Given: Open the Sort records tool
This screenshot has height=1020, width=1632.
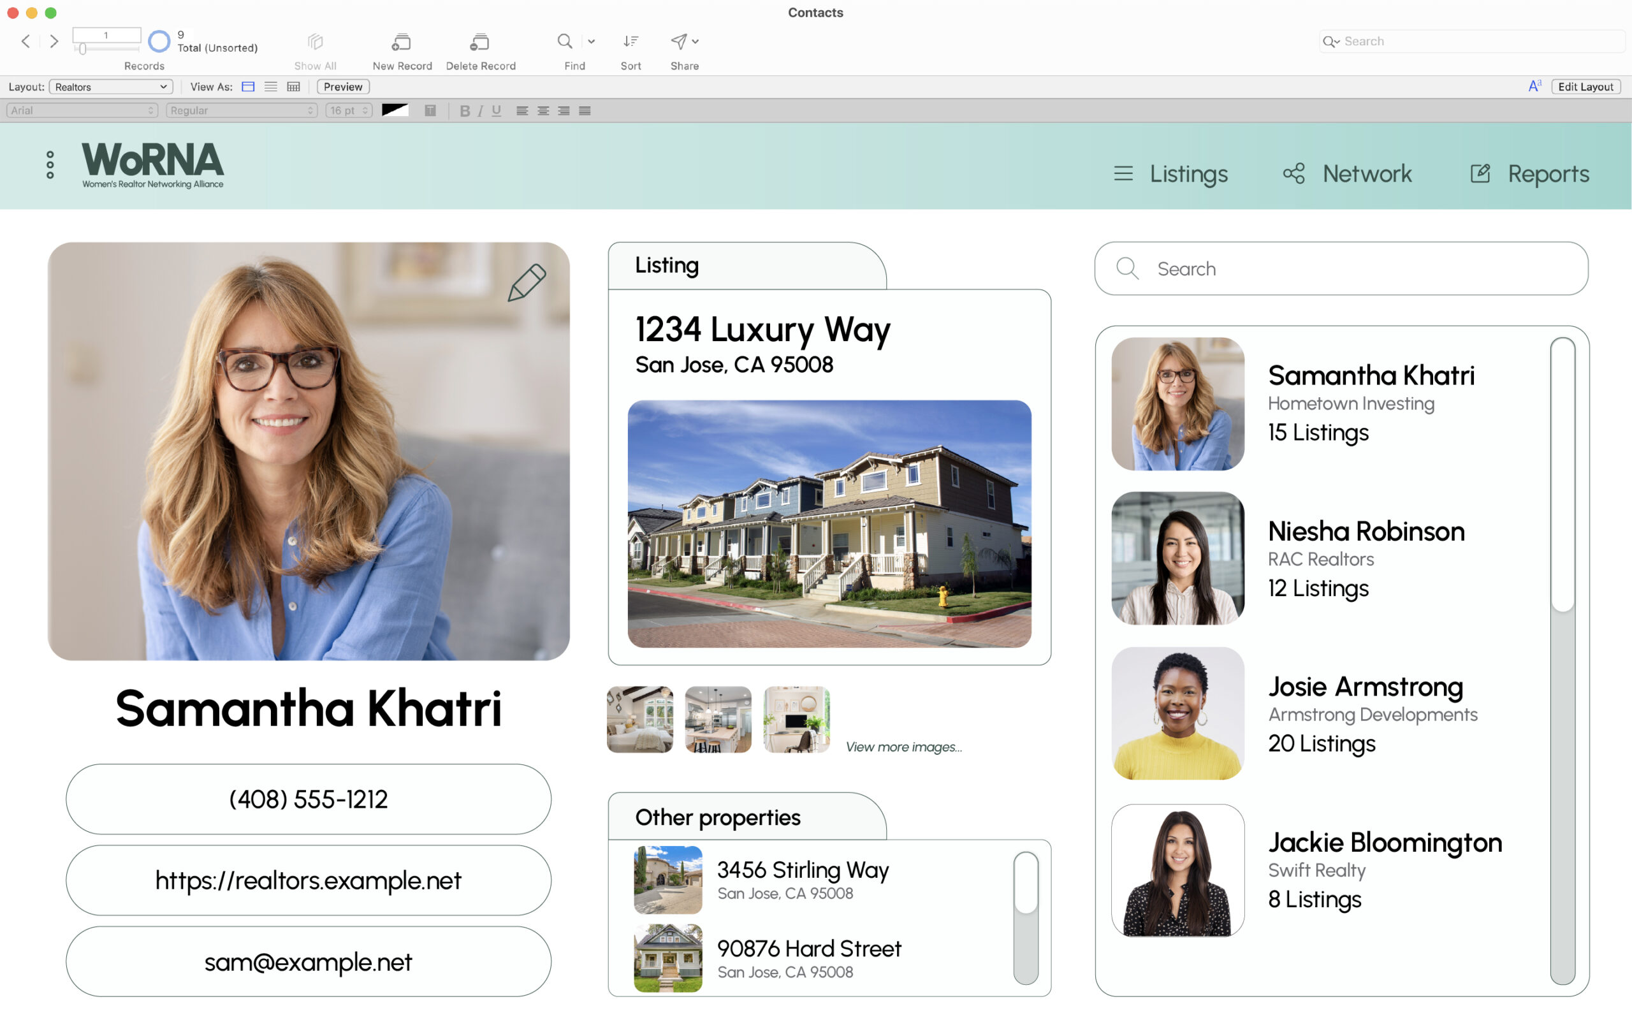Looking at the screenshot, I should click(x=630, y=41).
